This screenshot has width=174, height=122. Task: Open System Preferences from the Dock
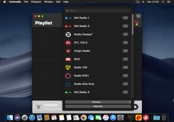pos(121,118)
